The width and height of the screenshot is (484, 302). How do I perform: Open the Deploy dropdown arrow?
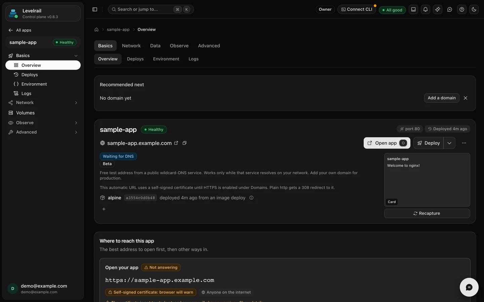point(449,143)
